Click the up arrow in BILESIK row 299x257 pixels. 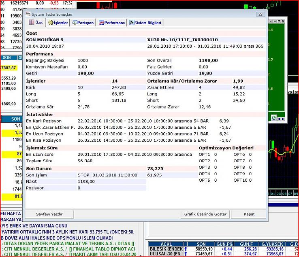pyautogui.click(x=185, y=249)
